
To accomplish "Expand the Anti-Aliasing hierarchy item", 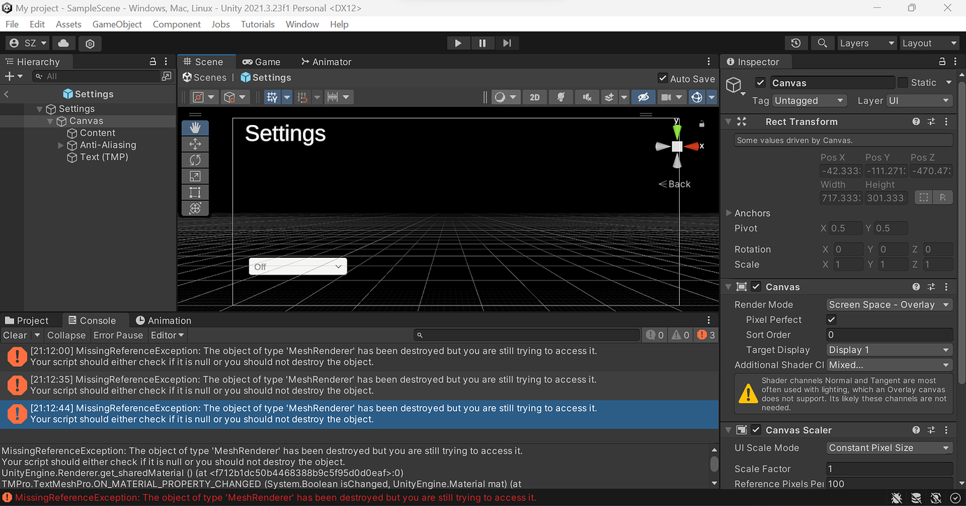I will pyautogui.click(x=61, y=145).
